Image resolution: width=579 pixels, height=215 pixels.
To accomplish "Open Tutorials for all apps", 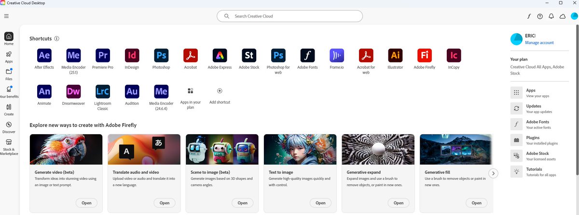I will pos(540,172).
